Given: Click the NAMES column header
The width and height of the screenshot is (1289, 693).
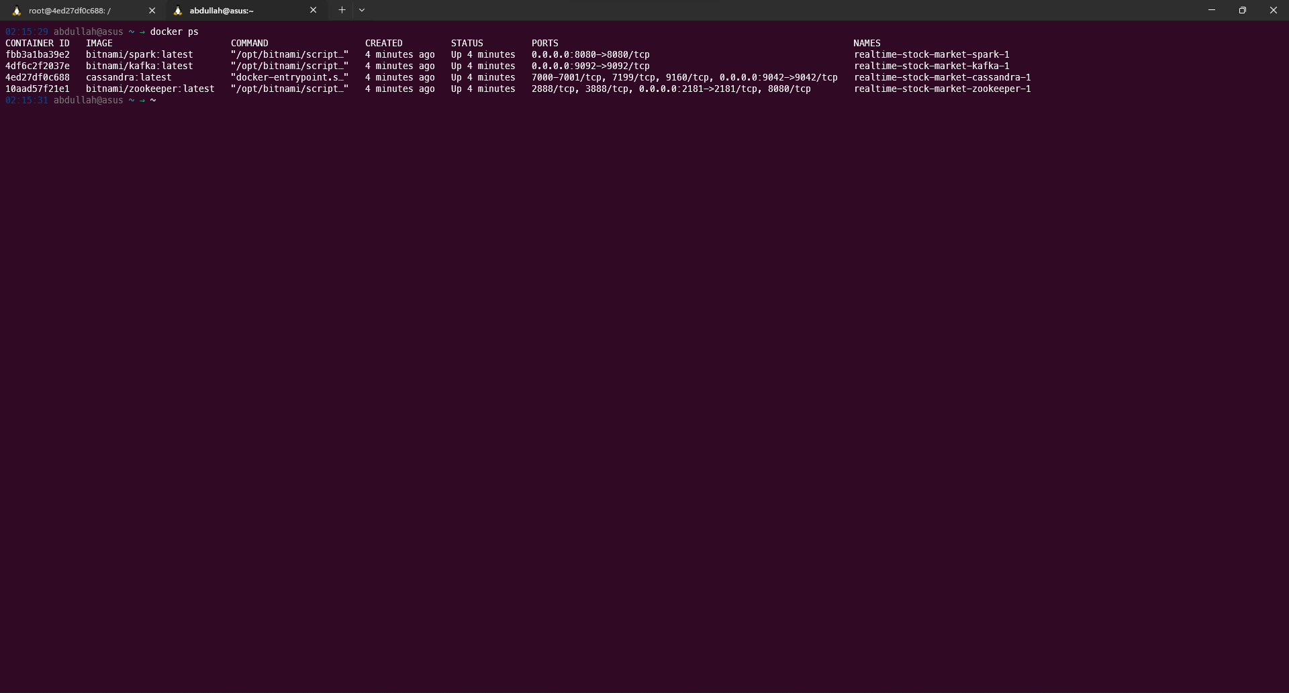Looking at the screenshot, I should [x=867, y=43].
